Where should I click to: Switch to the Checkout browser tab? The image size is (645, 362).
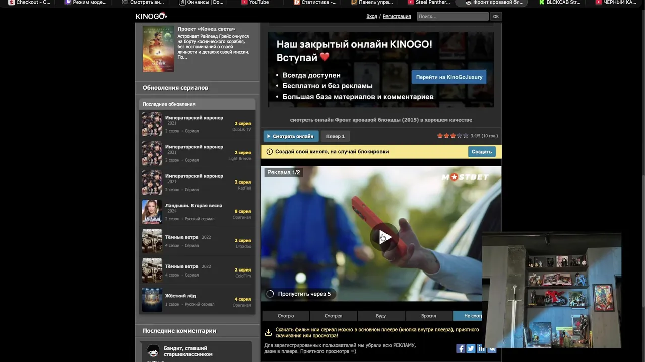coord(29,3)
